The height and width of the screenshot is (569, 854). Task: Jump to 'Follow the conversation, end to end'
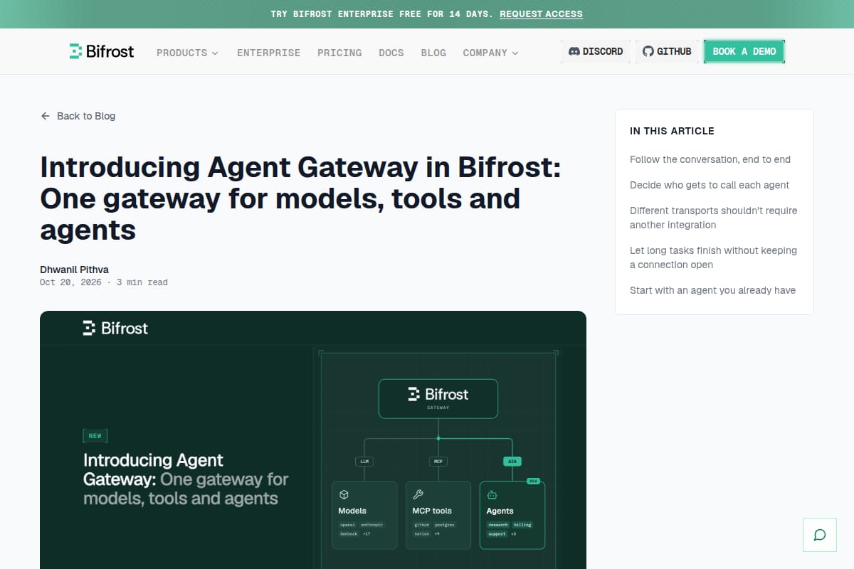pyautogui.click(x=710, y=159)
